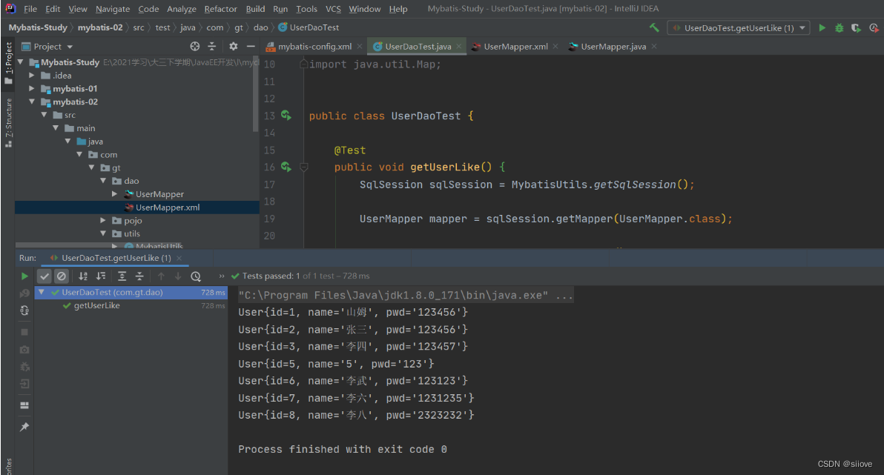Viewport: 884px width, 475px height.
Task: Click the Exit icon in Run sidebar
Action: tap(24, 385)
